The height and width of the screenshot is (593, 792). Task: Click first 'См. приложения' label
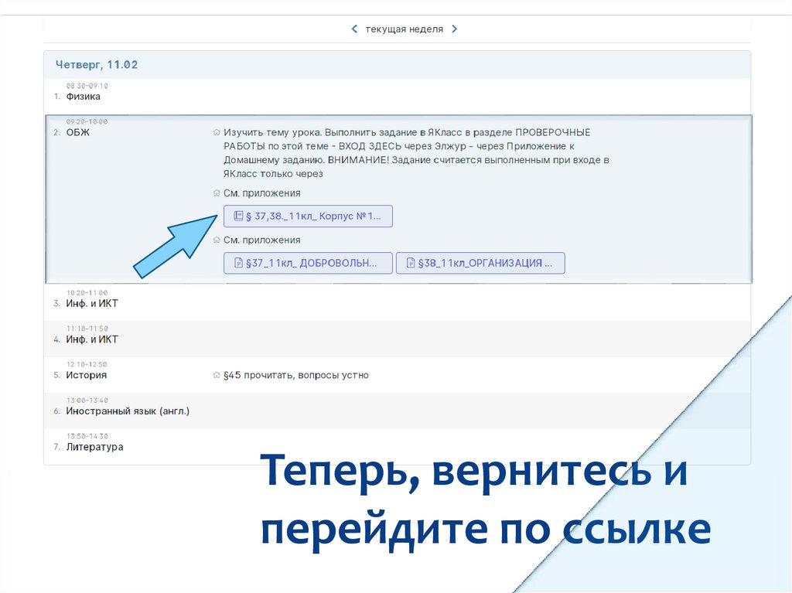(x=262, y=193)
